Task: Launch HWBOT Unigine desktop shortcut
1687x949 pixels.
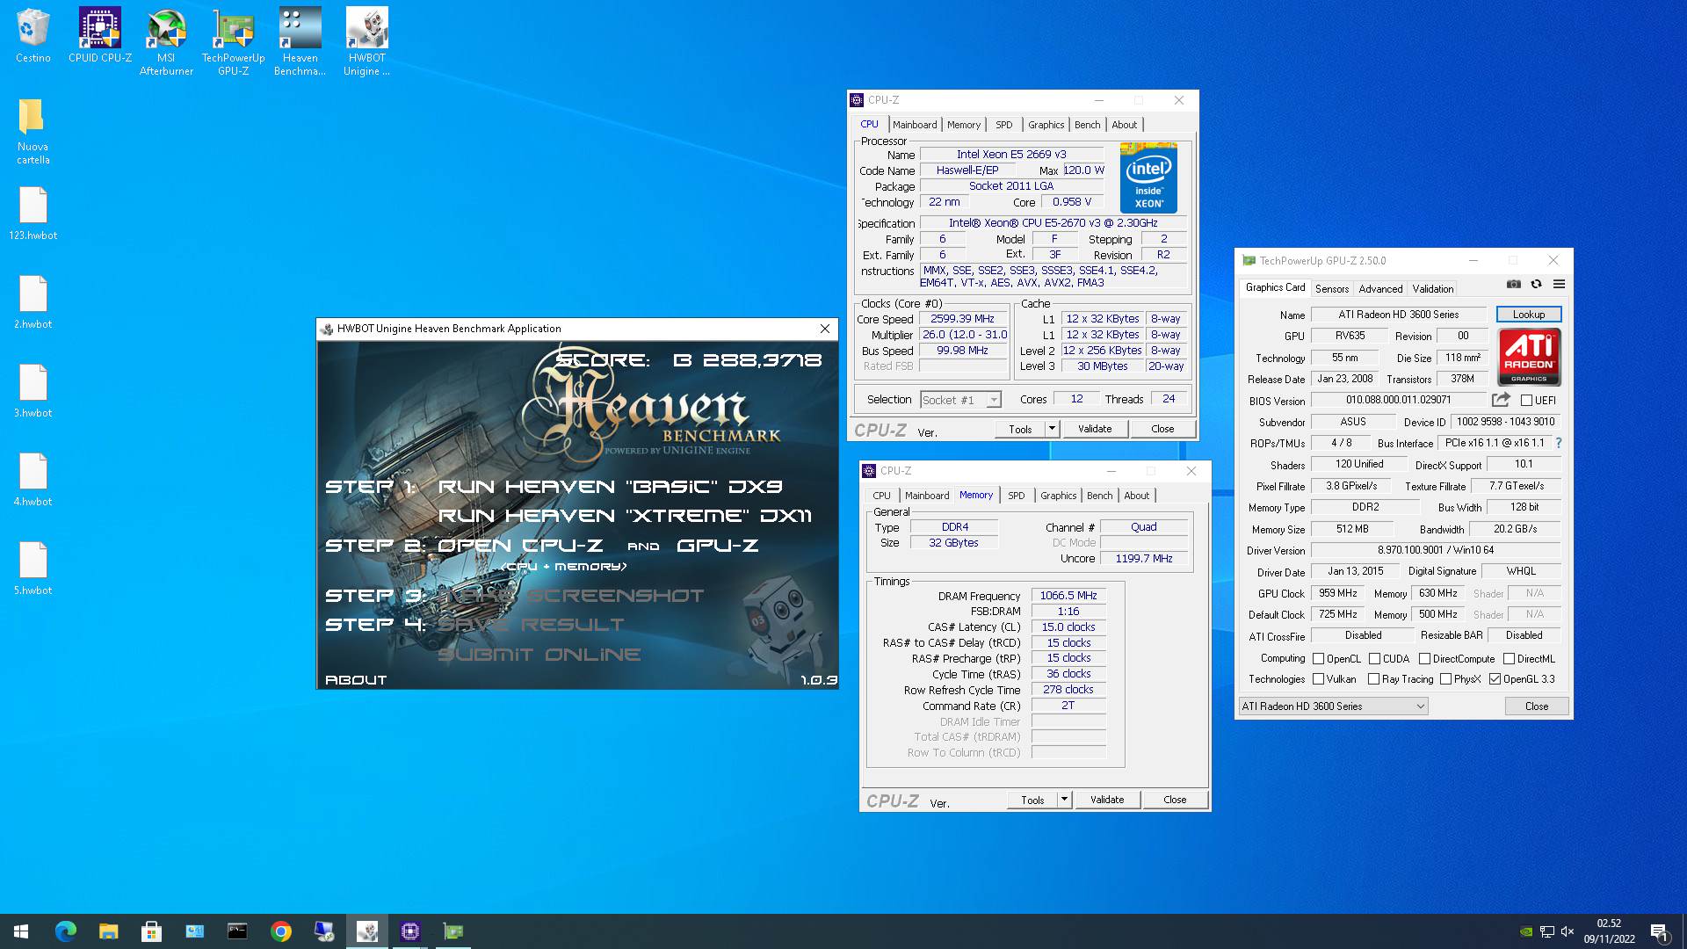Action: click(x=366, y=41)
